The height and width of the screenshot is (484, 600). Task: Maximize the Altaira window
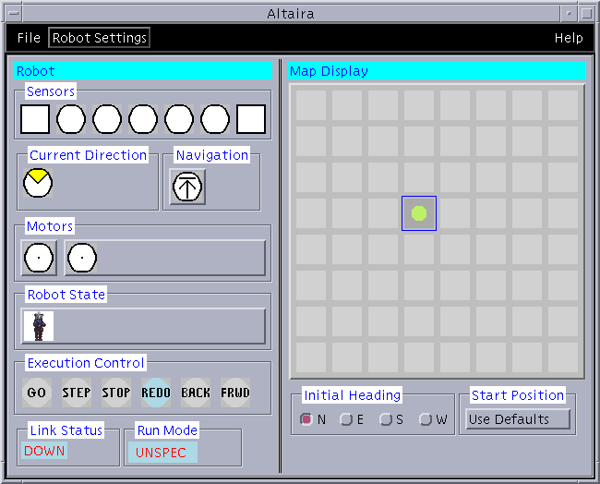click(x=586, y=14)
